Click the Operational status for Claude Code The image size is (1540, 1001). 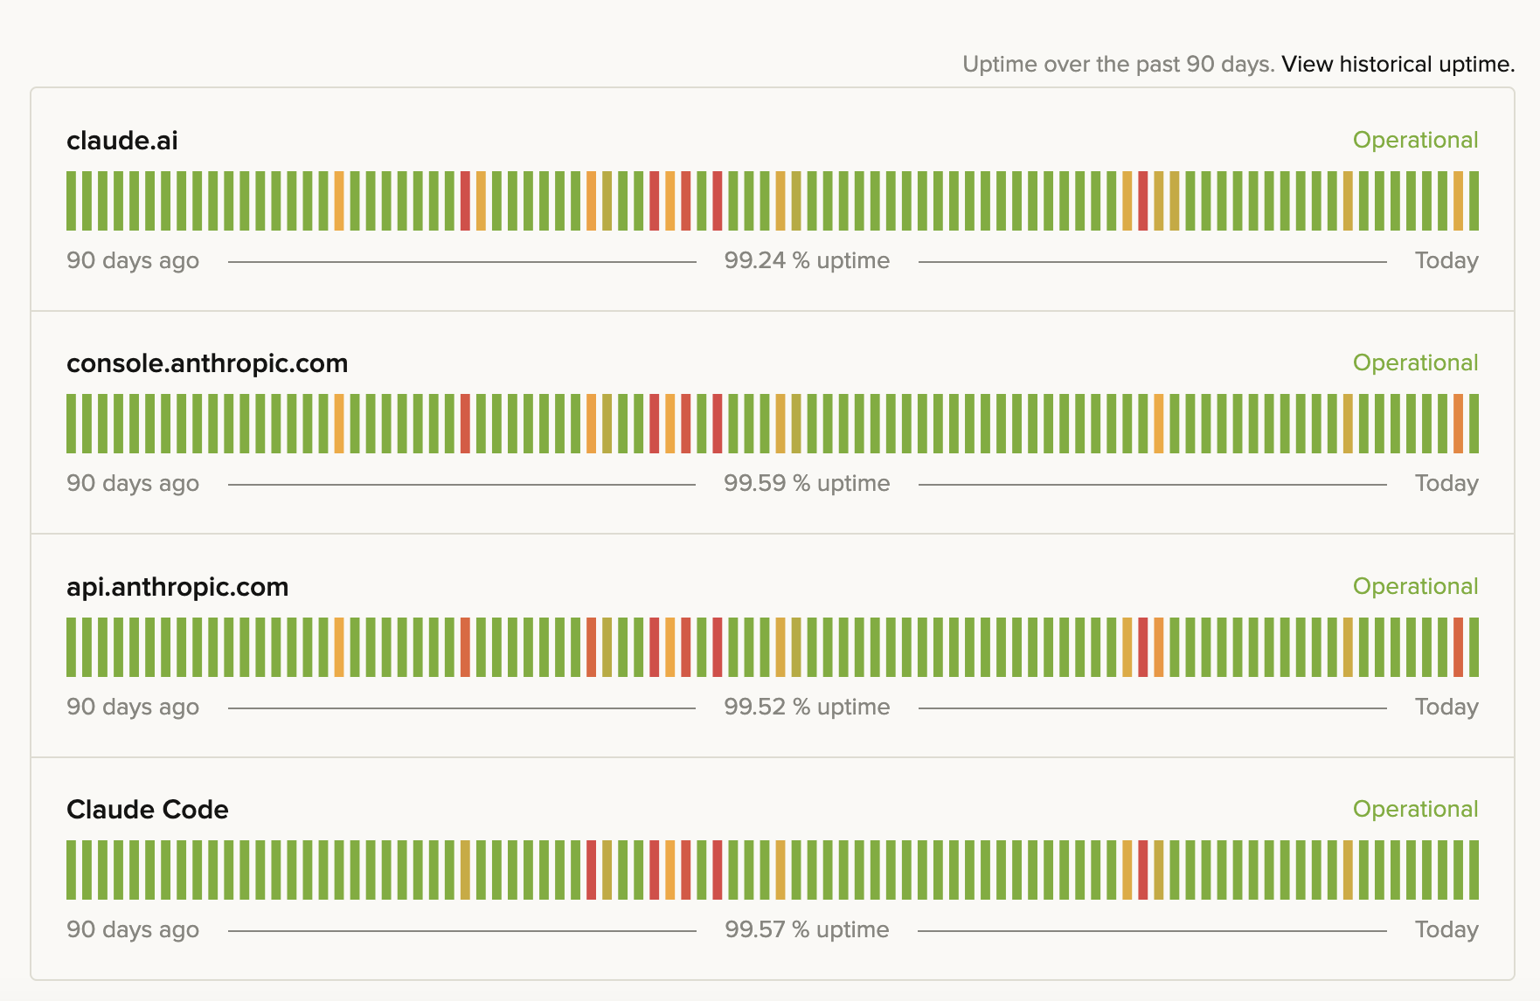1415,809
